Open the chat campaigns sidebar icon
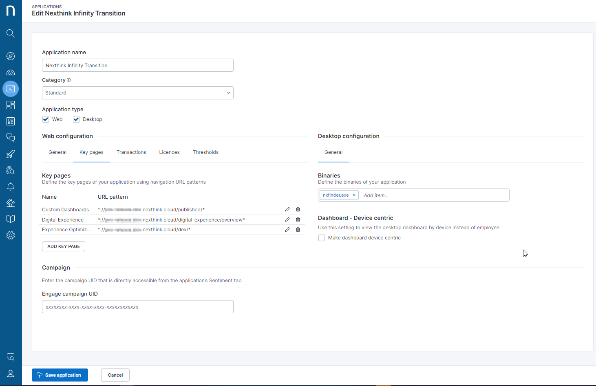The height and width of the screenshot is (386, 596). click(x=11, y=138)
